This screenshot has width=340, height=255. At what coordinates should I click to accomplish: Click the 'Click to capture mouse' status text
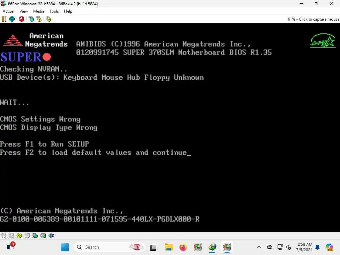[313, 19]
